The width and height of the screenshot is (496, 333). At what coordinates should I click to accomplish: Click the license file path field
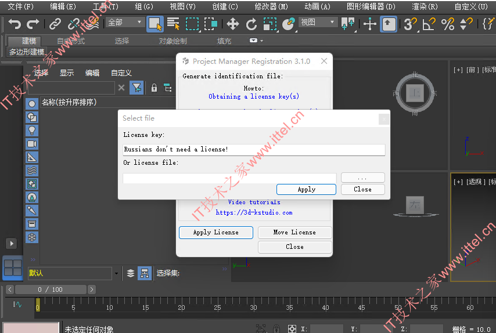[229, 178]
